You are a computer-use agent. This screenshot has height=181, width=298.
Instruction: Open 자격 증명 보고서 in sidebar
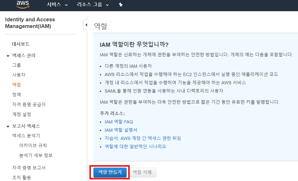point(29,168)
